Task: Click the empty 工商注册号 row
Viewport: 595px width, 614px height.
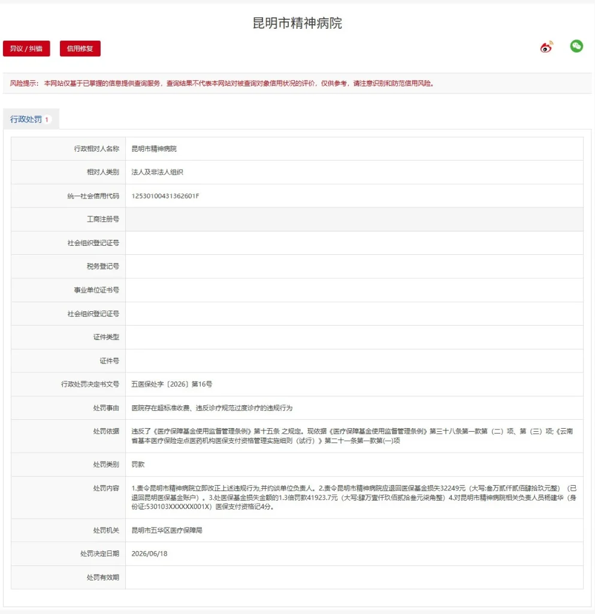Action: tap(297, 219)
